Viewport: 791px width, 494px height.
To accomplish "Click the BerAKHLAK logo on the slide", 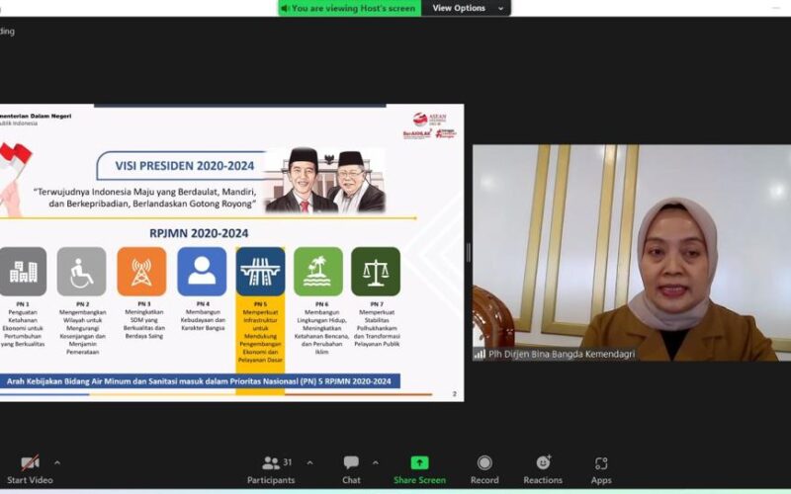I will pyautogui.click(x=417, y=134).
